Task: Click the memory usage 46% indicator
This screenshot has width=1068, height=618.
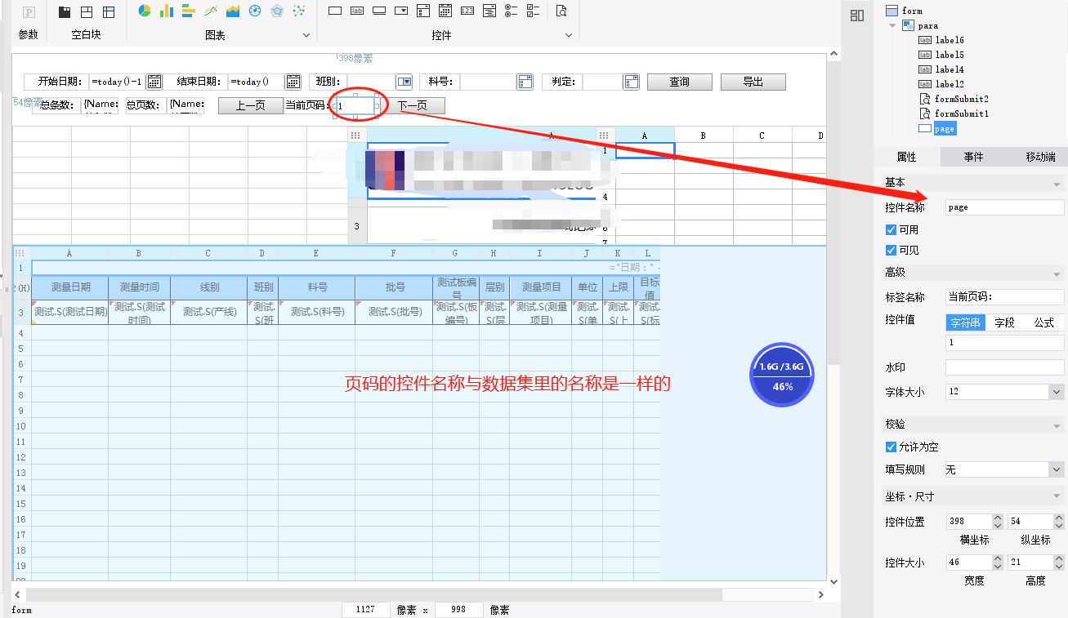Action: 782,376
